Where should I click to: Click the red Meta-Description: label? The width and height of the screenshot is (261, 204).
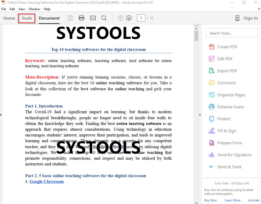point(42,77)
